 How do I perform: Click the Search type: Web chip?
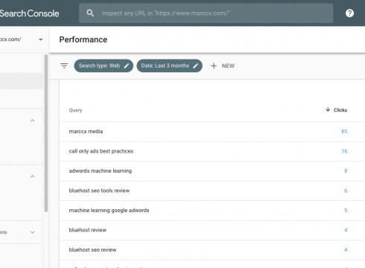click(x=104, y=66)
